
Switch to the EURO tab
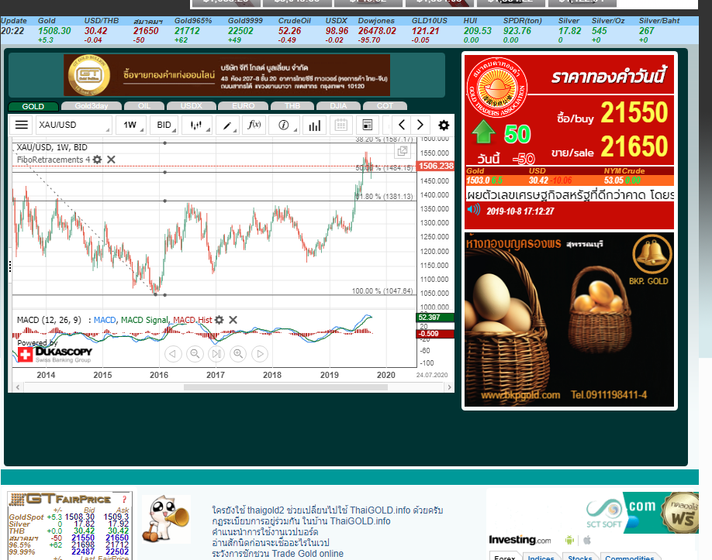pos(244,106)
